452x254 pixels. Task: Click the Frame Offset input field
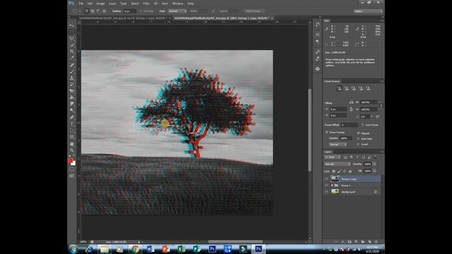click(350, 125)
